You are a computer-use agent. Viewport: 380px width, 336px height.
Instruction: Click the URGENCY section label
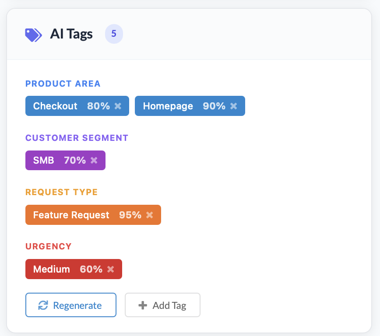tap(49, 246)
